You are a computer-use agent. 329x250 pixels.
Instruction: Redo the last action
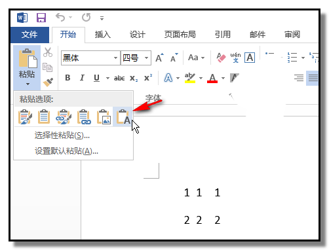tap(86, 17)
